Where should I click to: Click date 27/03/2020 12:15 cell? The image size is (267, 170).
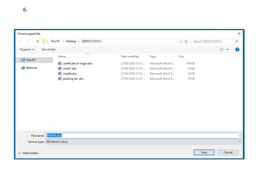[133, 79]
